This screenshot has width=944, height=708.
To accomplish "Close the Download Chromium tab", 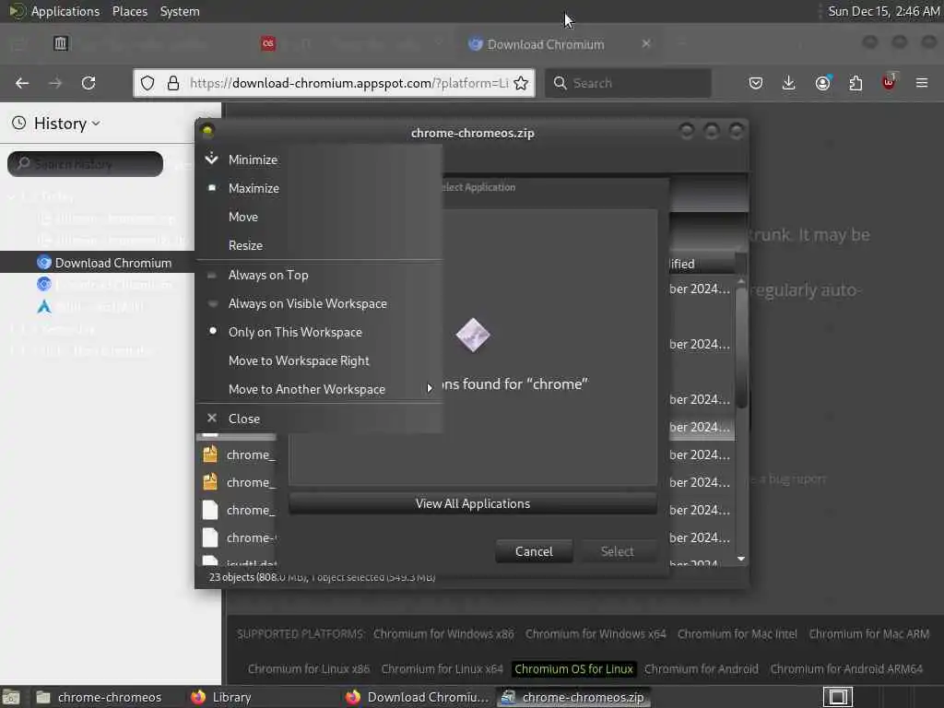I will (646, 44).
